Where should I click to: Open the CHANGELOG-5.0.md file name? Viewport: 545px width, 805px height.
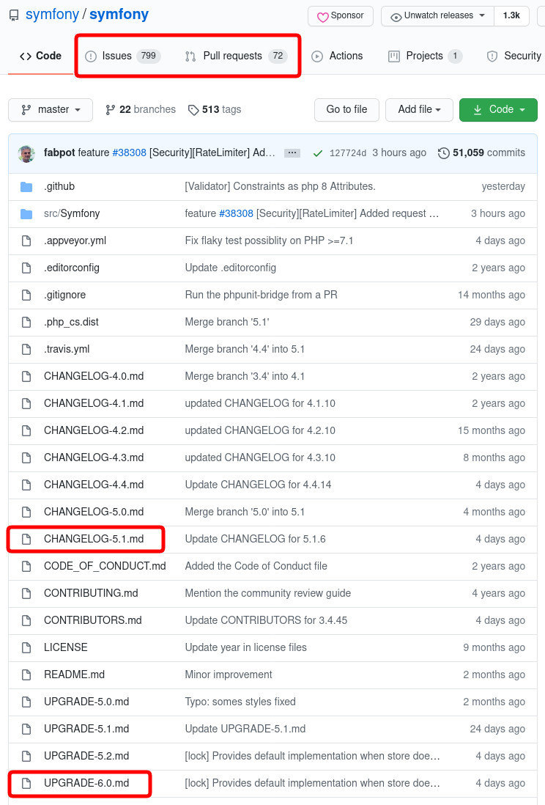[94, 512]
